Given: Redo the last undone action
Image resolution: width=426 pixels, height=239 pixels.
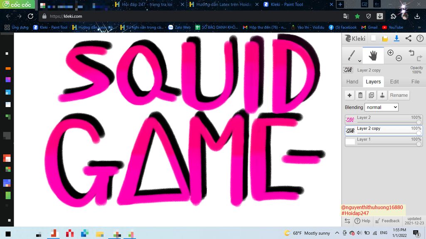Looking at the screenshot, I should tap(419, 58).
